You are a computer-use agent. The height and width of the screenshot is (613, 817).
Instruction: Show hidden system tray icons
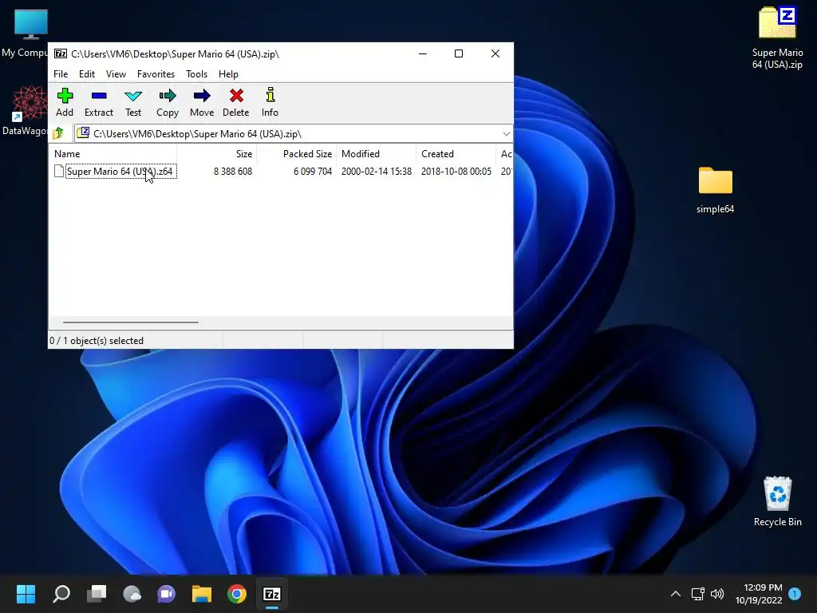click(x=675, y=594)
